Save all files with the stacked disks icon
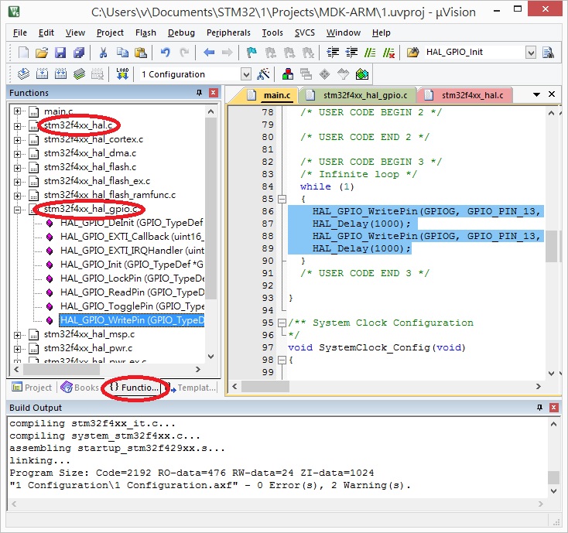The height and width of the screenshot is (533, 568). tap(79, 53)
